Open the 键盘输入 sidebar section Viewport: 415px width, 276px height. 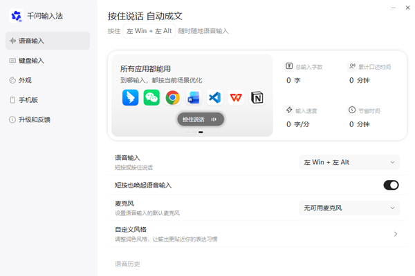point(48,61)
